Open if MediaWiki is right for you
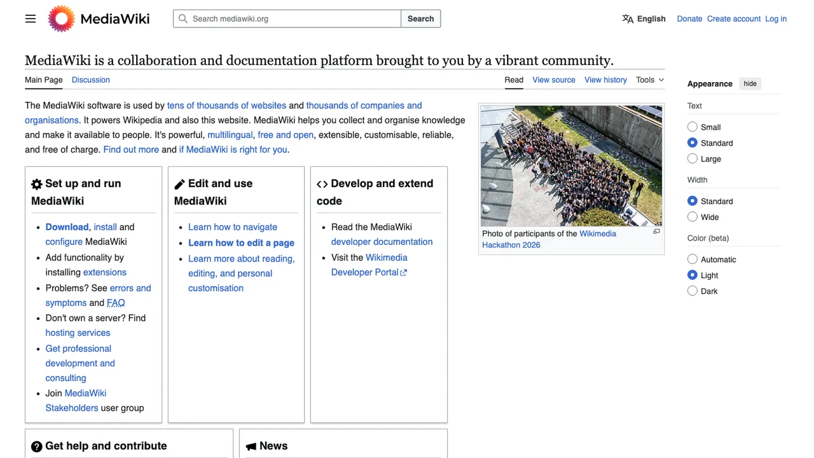The height and width of the screenshot is (458, 814). click(233, 149)
